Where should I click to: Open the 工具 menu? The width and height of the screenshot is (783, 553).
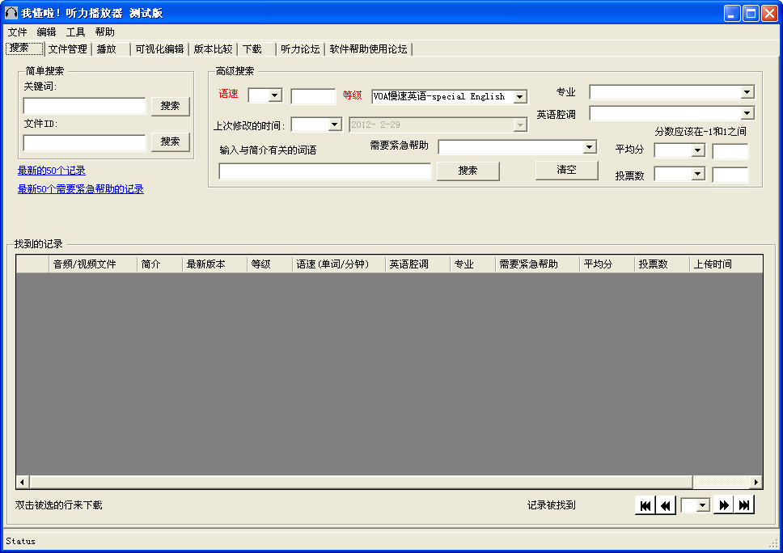75,32
